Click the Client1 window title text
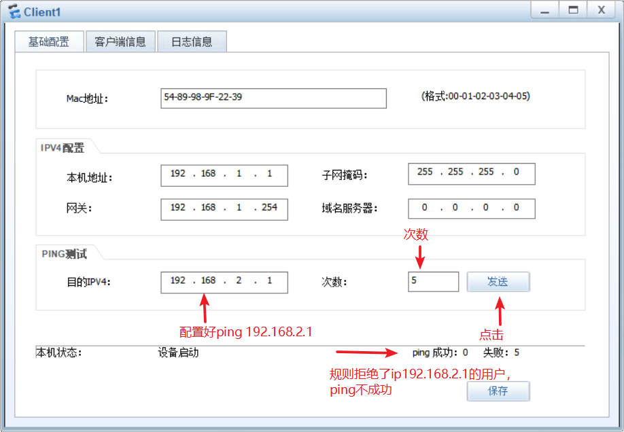Screen dimensions: 624x432 pyautogui.click(x=42, y=12)
